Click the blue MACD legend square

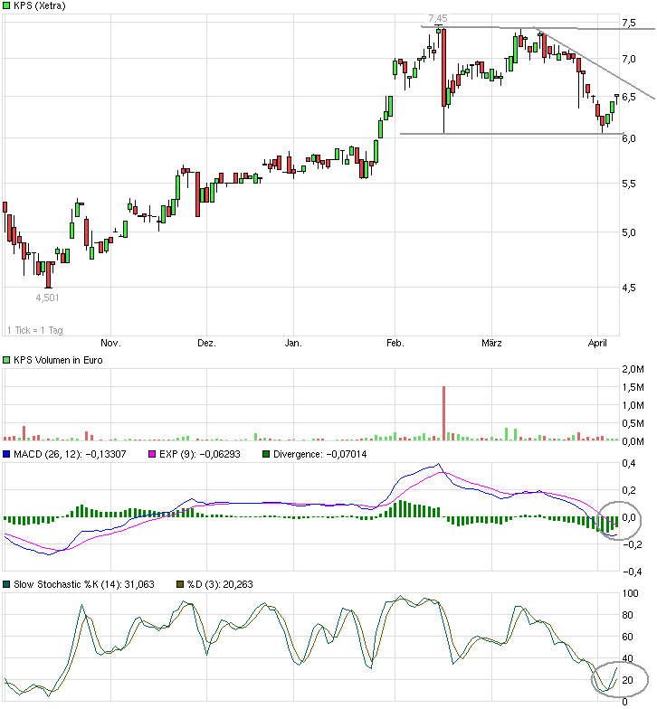(7, 454)
